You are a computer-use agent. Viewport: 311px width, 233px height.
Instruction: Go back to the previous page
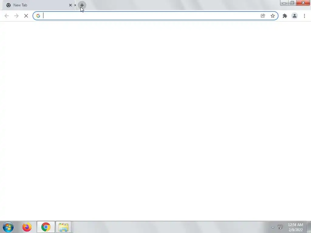[x=7, y=16]
